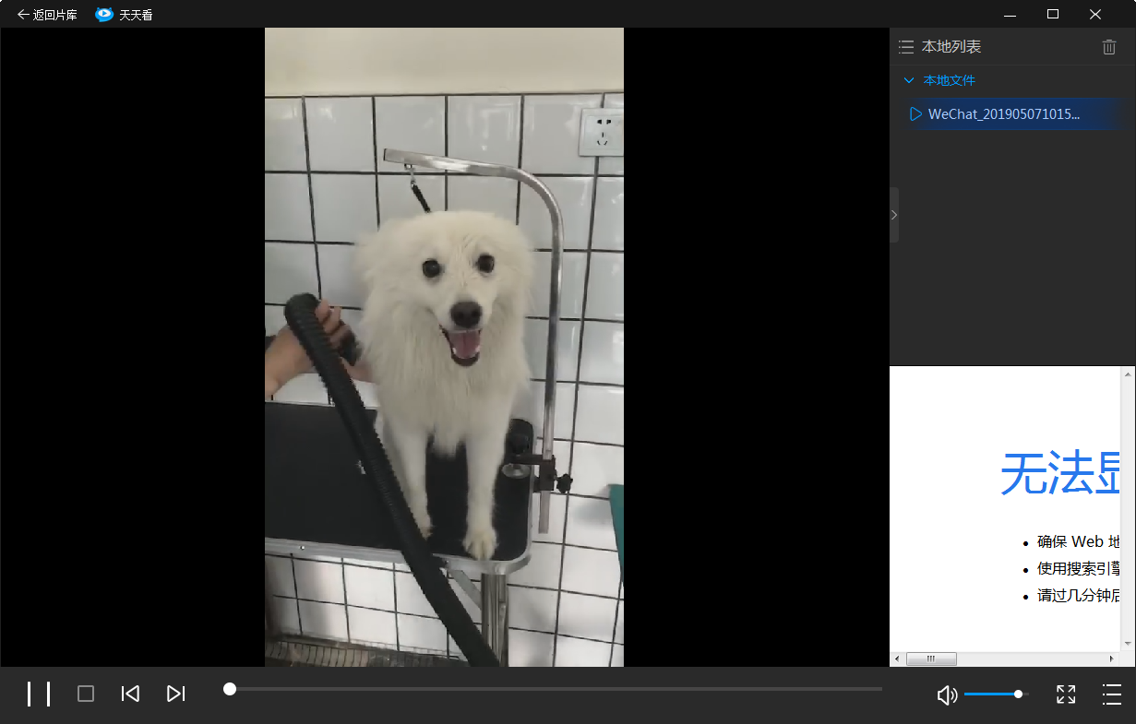Play the WeChat_201905071015 file in the list
The width and height of the screenshot is (1136, 724).
pos(1003,114)
